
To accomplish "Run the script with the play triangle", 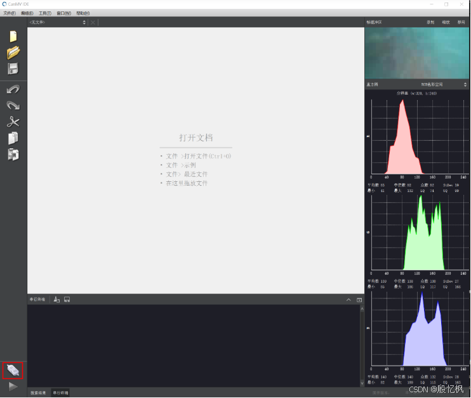I will [13, 387].
